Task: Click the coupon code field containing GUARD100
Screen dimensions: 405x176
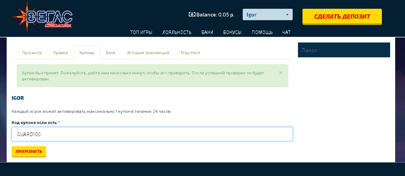Action: point(152,134)
